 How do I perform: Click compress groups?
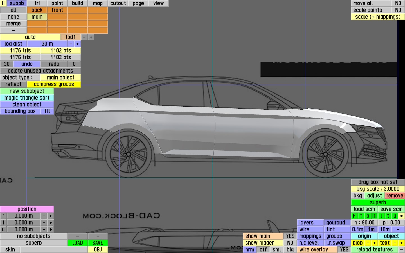click(x=54, y=84)
